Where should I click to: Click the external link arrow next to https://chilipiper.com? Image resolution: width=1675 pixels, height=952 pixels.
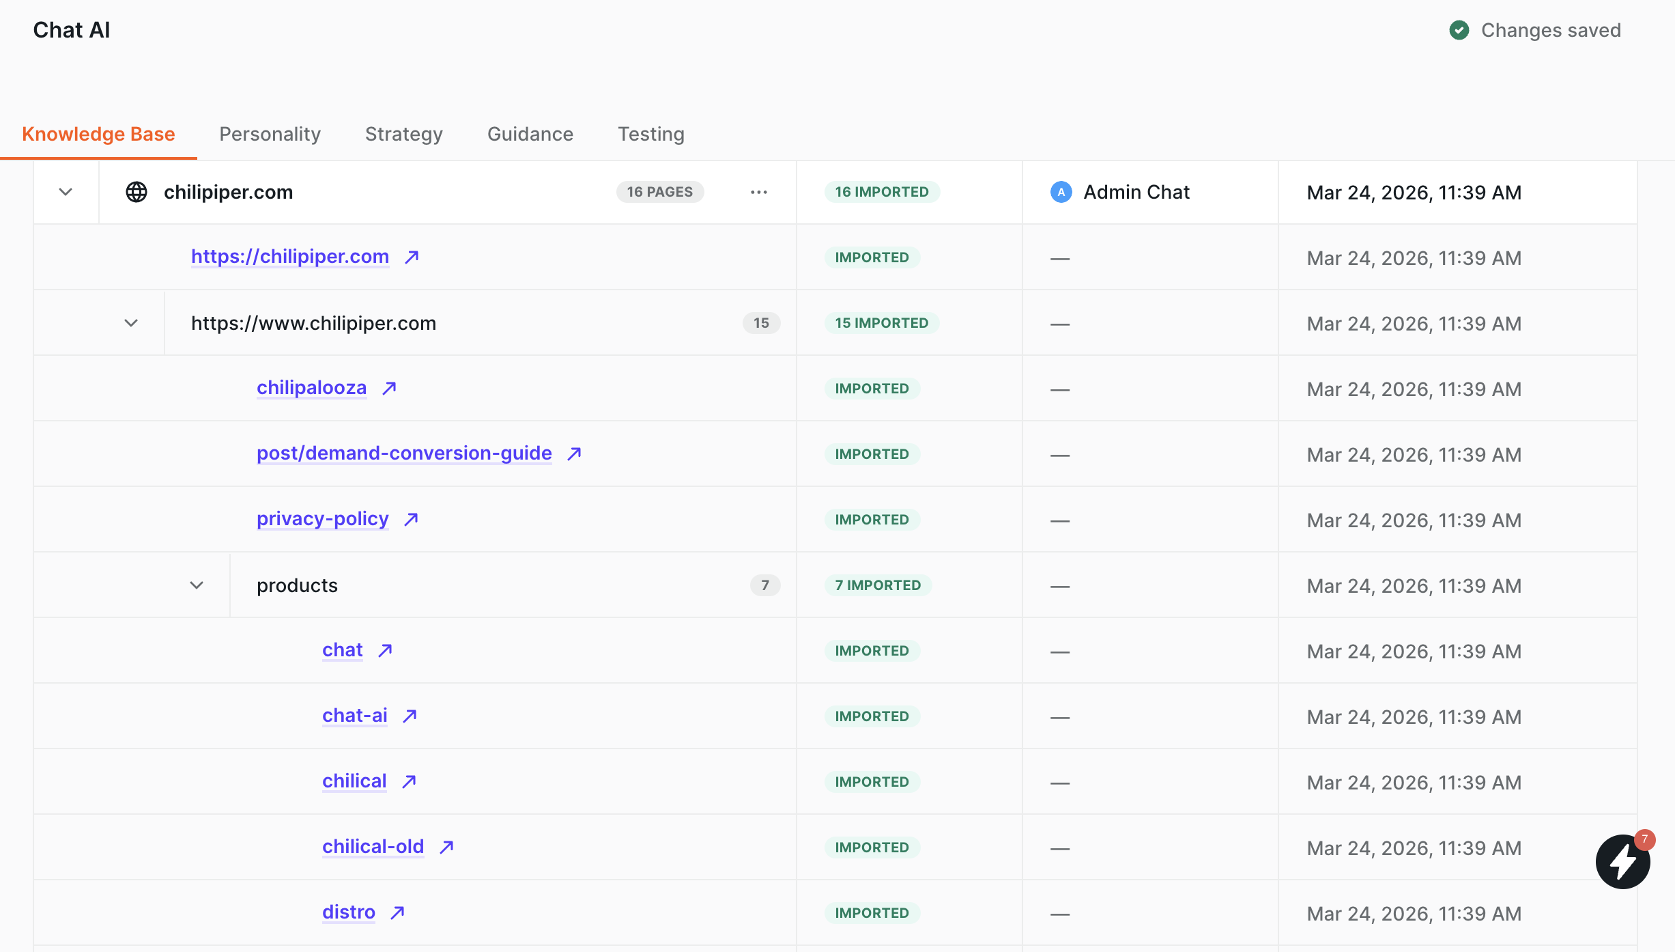coord(412,257)
